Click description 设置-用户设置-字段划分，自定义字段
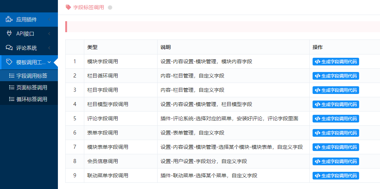This screenshot has width=380, height=189. (204, 162)
